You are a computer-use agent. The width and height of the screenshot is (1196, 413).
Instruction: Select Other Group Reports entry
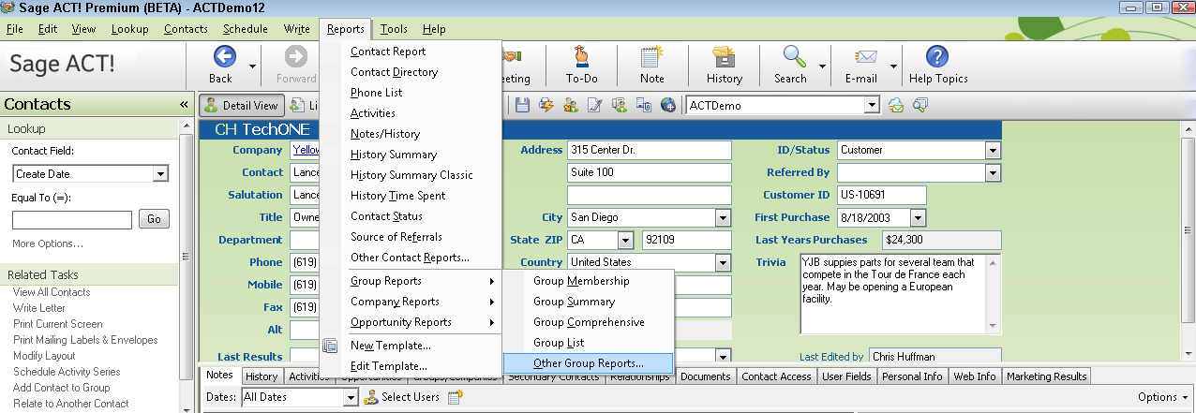click(588, 363)
